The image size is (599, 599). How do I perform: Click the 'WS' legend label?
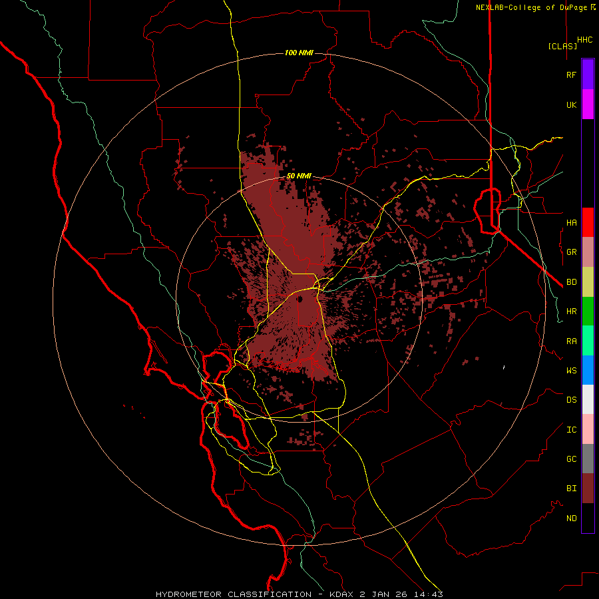click(571, 370)
